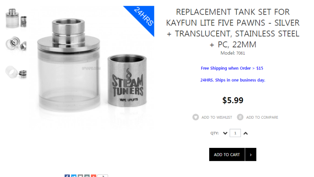Viewport: 314px width, 177px height.
Task: Select the second thumbnail showing top view
Action: tap(16, 44)
